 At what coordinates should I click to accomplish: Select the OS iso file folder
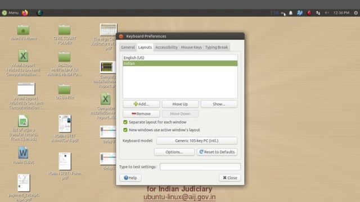coord(65,91)
